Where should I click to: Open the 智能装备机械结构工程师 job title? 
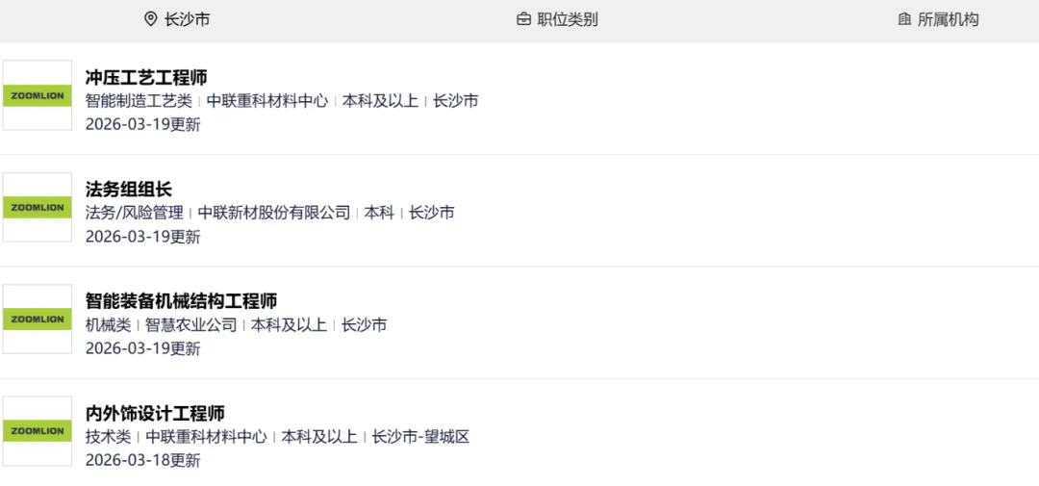pyautogui.click(x=181, y=301)
